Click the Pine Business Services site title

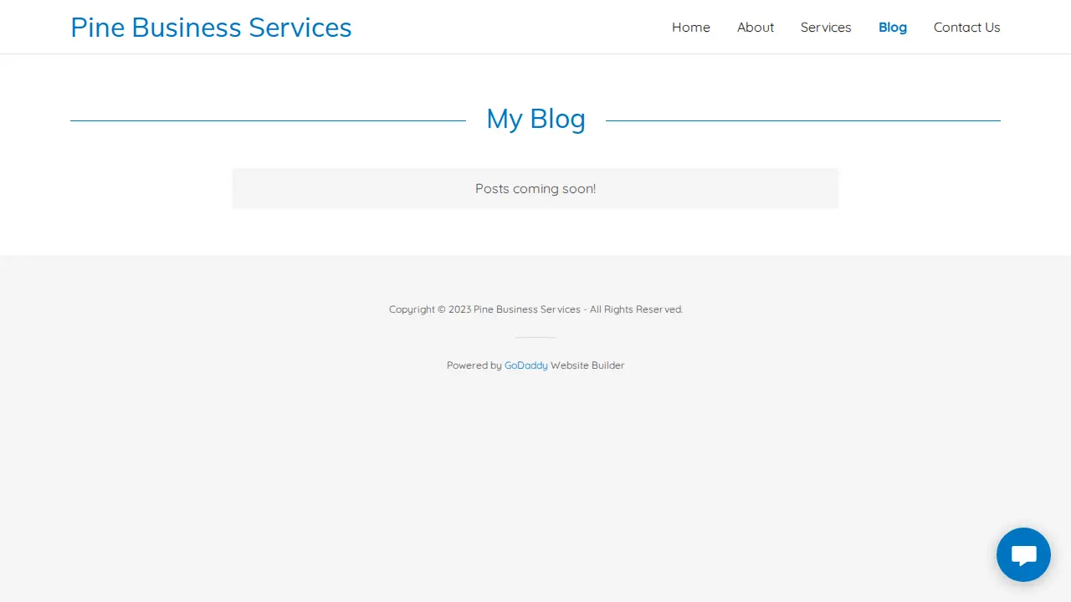pos(211,28)
